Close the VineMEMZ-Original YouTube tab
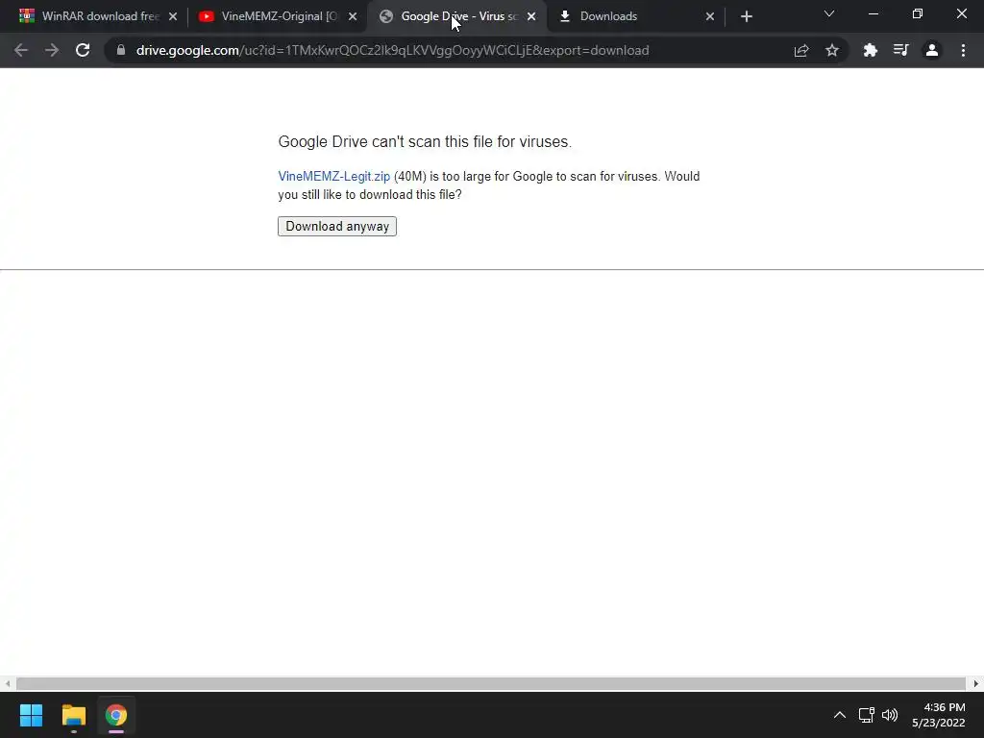This screenshot has width=984, height=738. coord(353,16)
